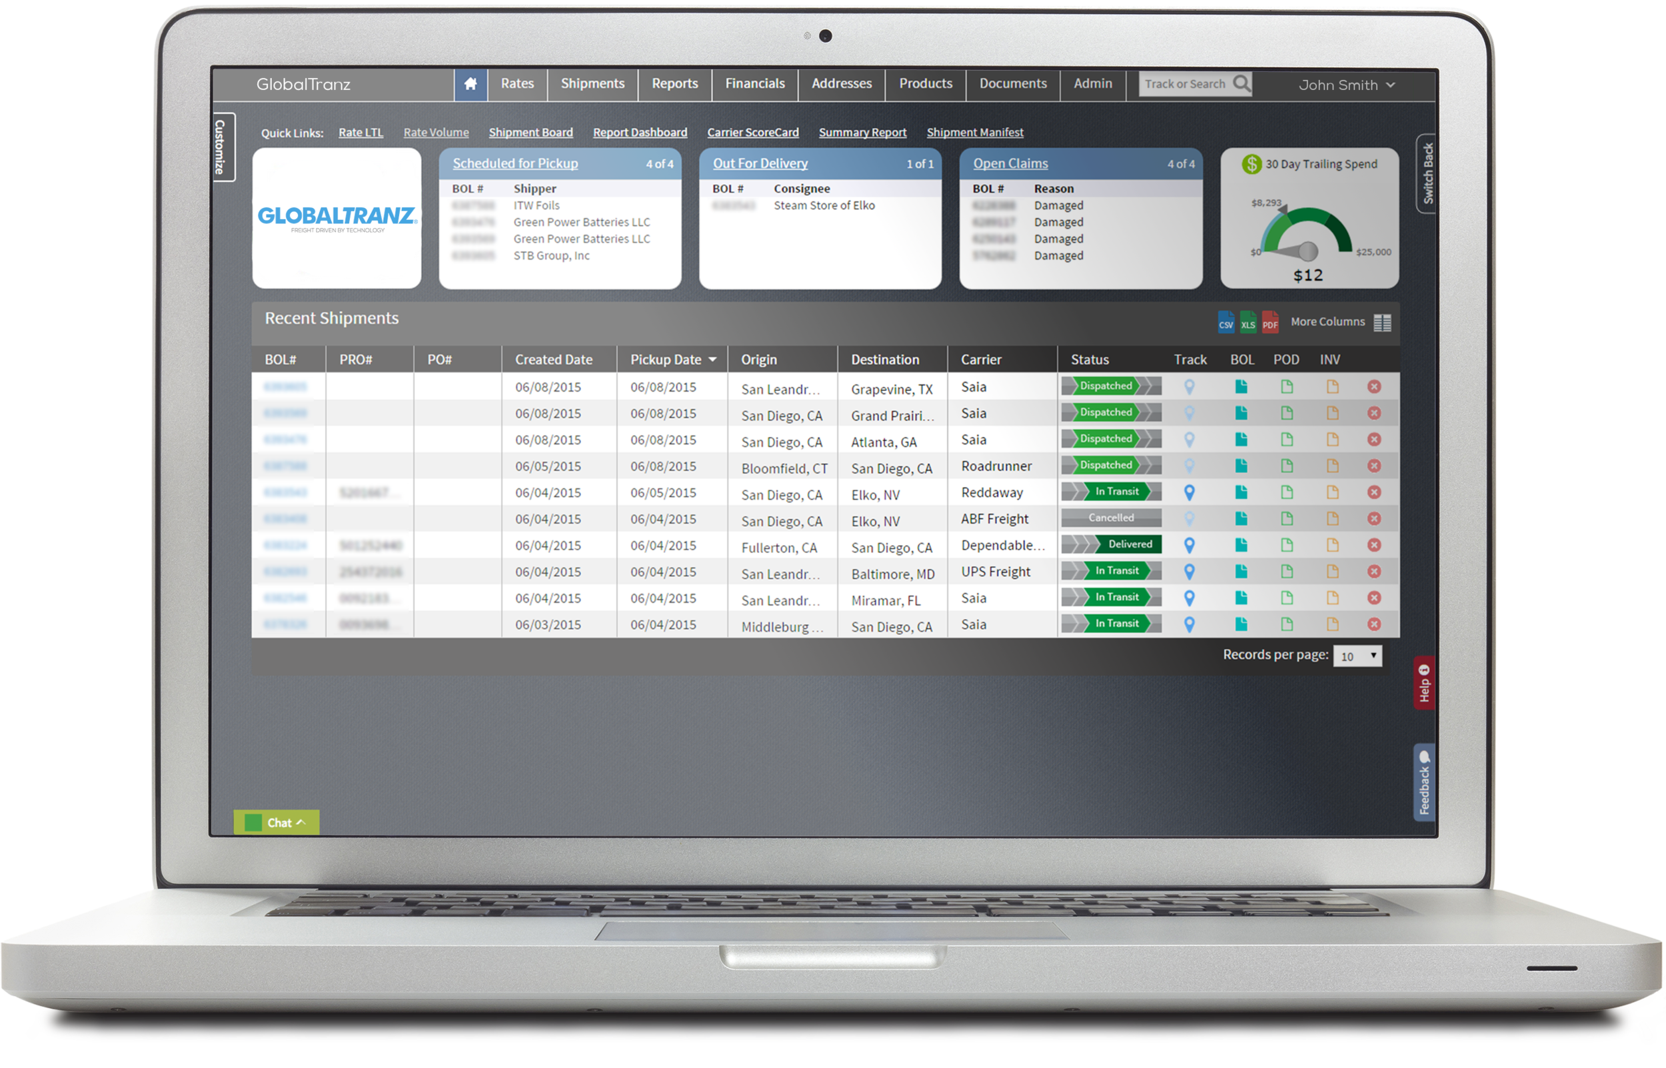Follow the Shipment Board quick link
The height and width of the screenshot is (1068, 1666).
coord(530,133)
